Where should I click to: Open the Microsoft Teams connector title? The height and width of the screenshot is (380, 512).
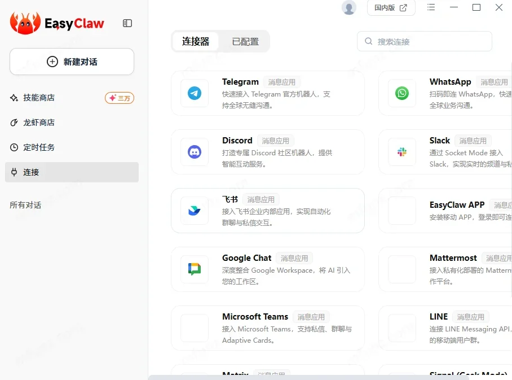tap(255, 317)
